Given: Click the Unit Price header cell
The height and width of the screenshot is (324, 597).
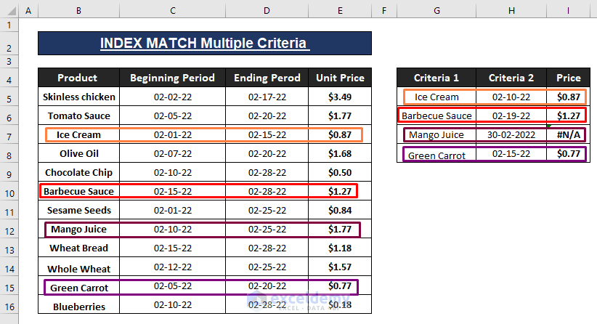Looking at the screenshot, I should (x=340, y=78).
